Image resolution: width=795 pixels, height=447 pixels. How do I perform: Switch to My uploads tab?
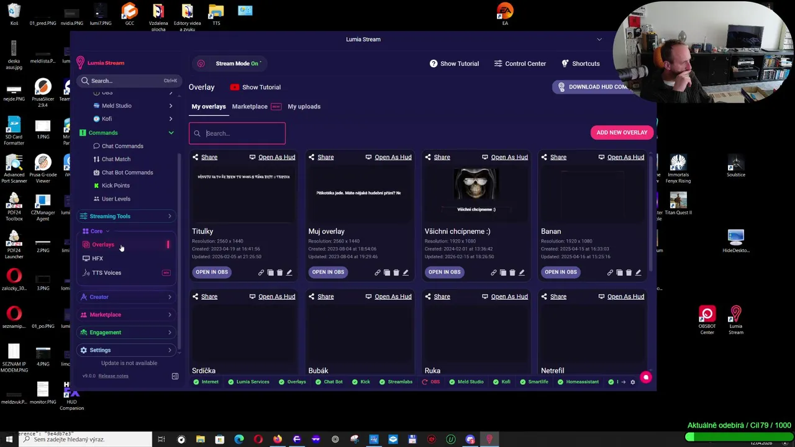pos(304,106)
